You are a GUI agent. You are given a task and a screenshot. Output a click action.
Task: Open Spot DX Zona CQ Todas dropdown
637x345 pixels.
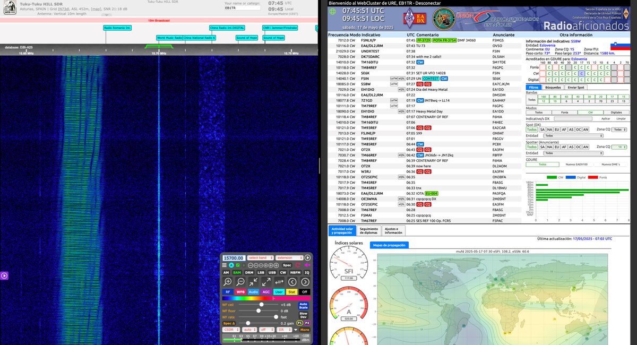[x=619, y=130]
